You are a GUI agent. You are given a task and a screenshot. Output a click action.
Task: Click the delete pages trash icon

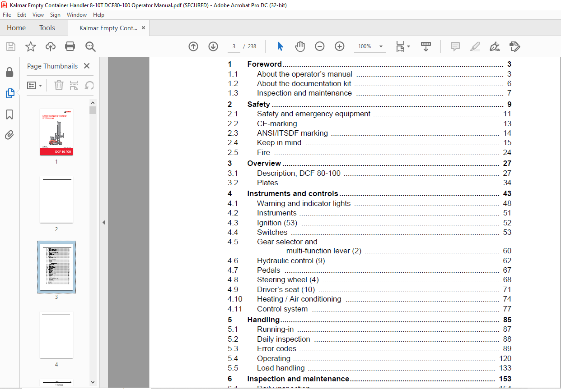[x=59, y=85]
